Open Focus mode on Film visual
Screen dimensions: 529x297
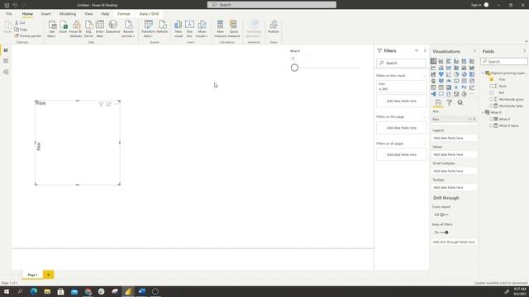(x=108, y=104)
